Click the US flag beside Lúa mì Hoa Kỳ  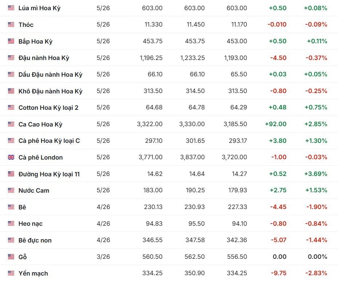[11, 8]
